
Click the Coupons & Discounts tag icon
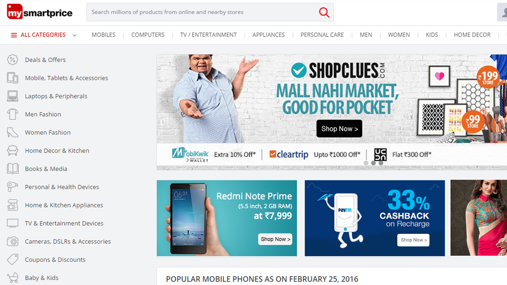pyautogui.click(x=13, y=259)
